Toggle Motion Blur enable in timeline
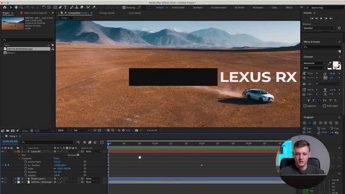This screenshot has width=345, height=194. [x=95, y=142]
